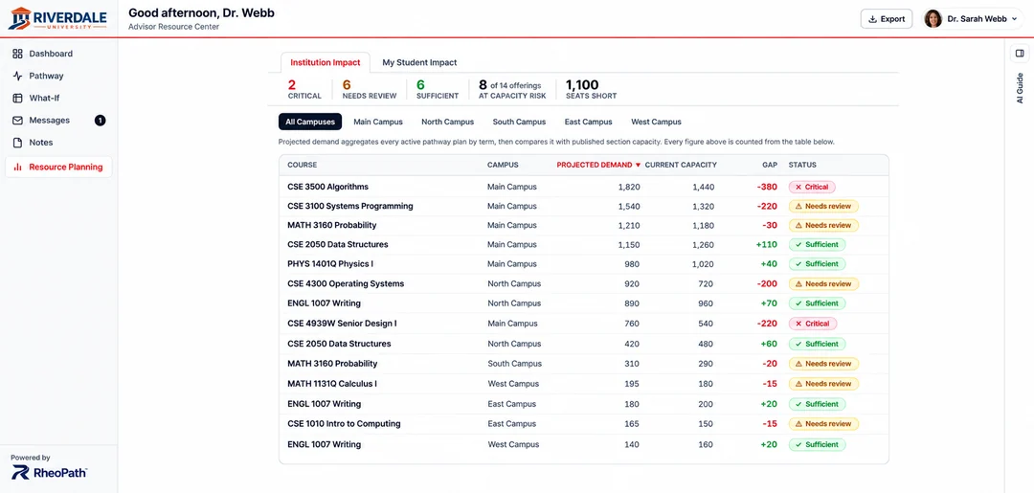Select the CSE 4300 Operating Systems course name
The height and width of the screenshot is (493, 1034).
(346, 284)
